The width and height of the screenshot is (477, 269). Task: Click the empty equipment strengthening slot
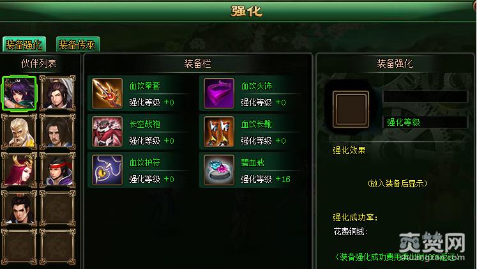coord(351,109)
